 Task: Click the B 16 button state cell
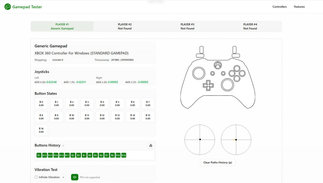tap(41, 130)
